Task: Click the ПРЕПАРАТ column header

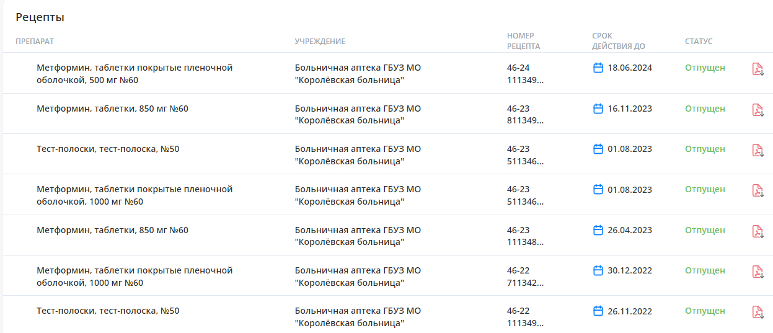Action: tap(35, 42)
